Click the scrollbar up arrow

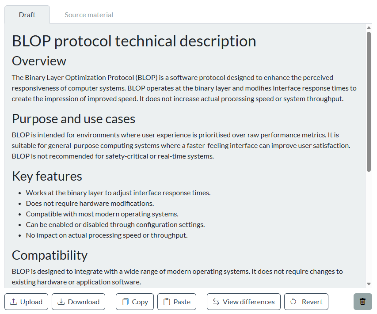click(x=369, y=28)
